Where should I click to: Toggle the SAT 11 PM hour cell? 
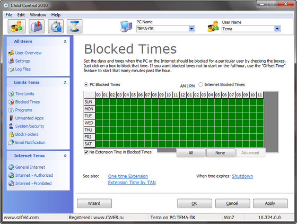coord(260,144)
